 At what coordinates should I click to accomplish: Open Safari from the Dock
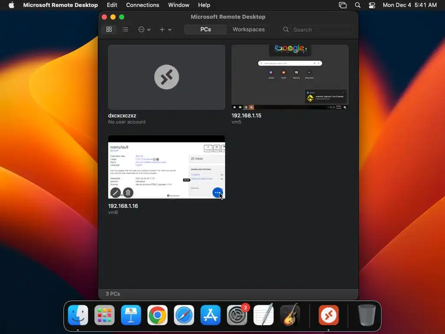click(x=184, y=315)
